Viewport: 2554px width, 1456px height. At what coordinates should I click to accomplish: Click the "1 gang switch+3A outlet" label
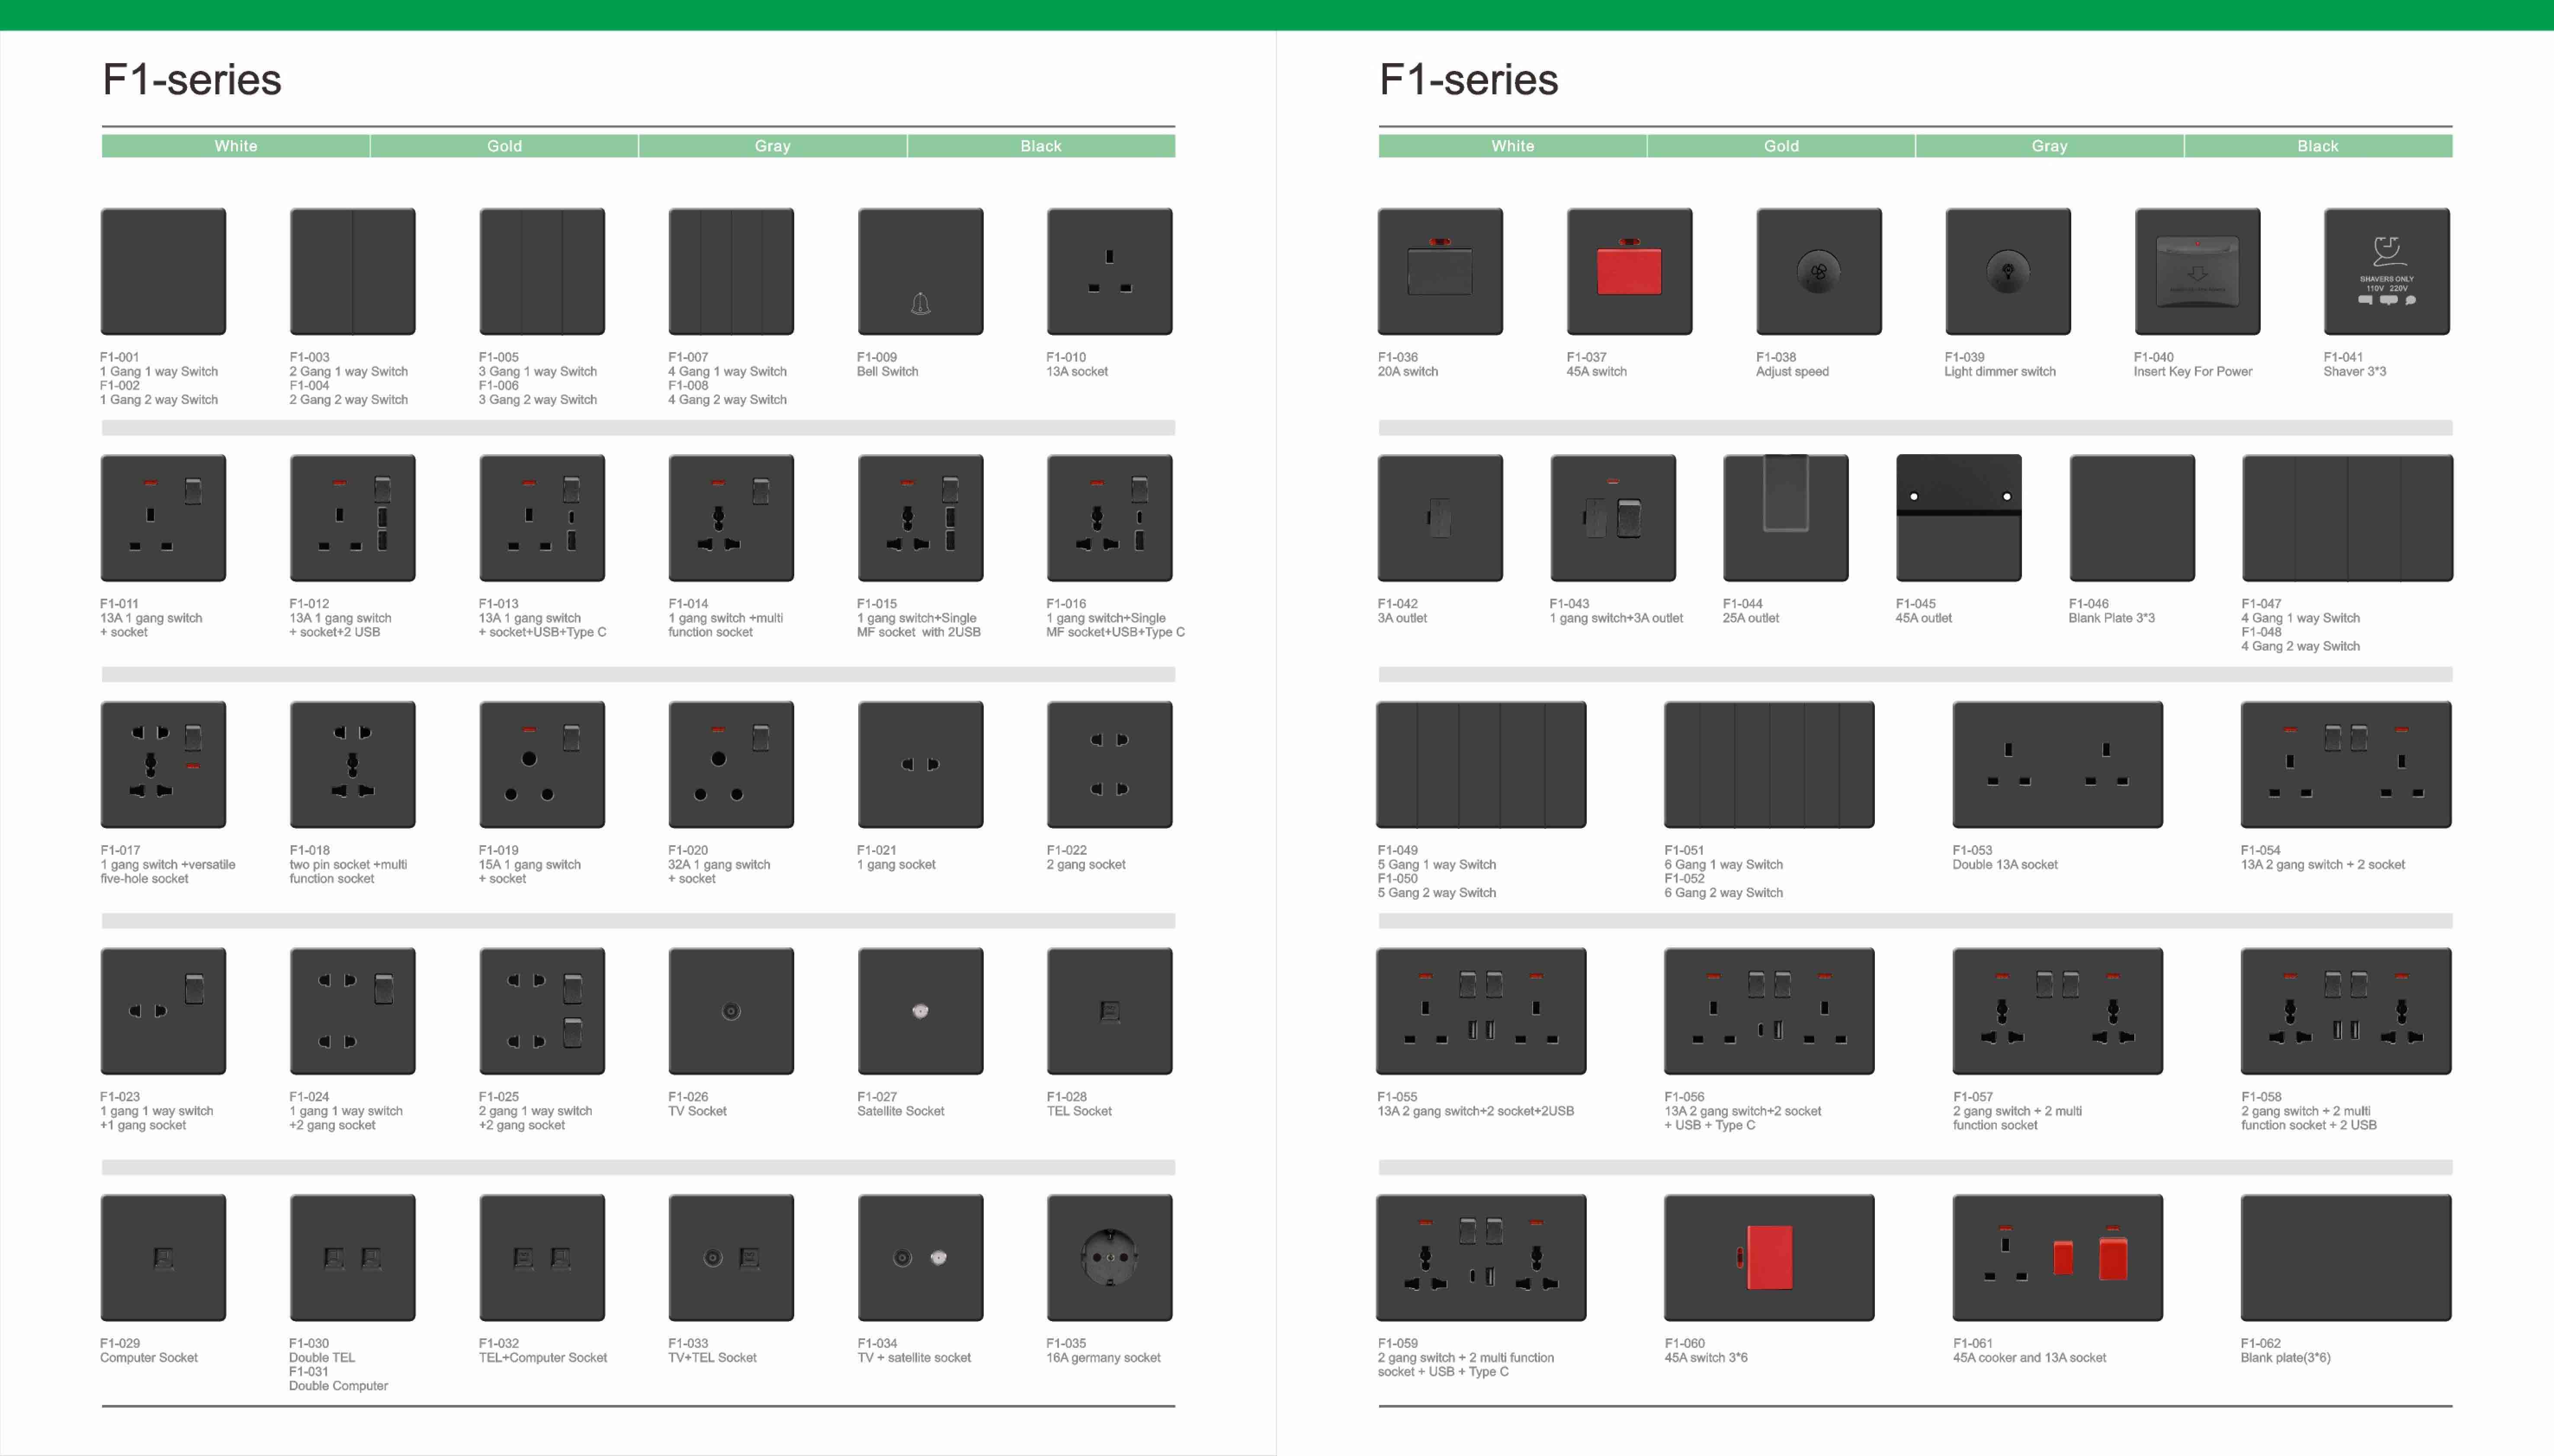click(x=1616, y=618)
